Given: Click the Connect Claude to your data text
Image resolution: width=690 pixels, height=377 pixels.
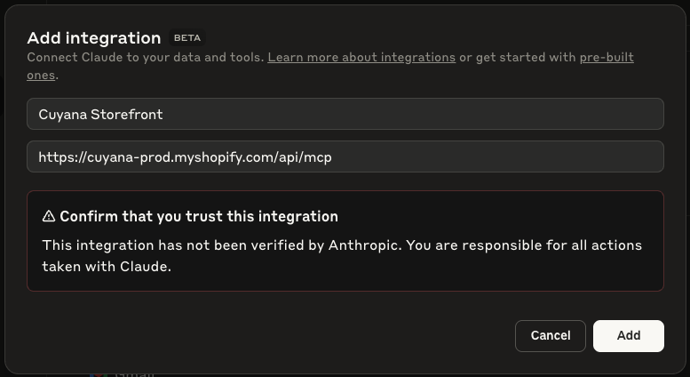Looking at the screenshot, I should 146,57.
